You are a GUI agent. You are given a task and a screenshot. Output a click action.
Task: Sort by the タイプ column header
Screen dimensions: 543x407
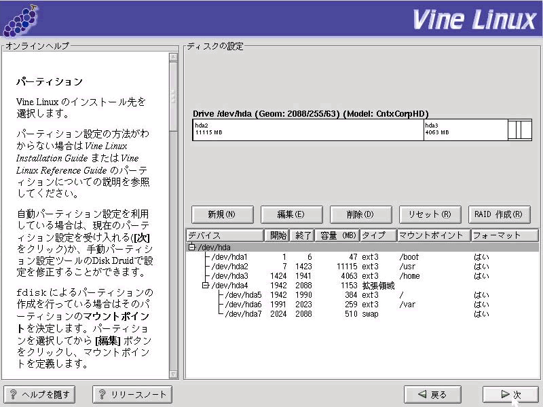pos(379,235)
